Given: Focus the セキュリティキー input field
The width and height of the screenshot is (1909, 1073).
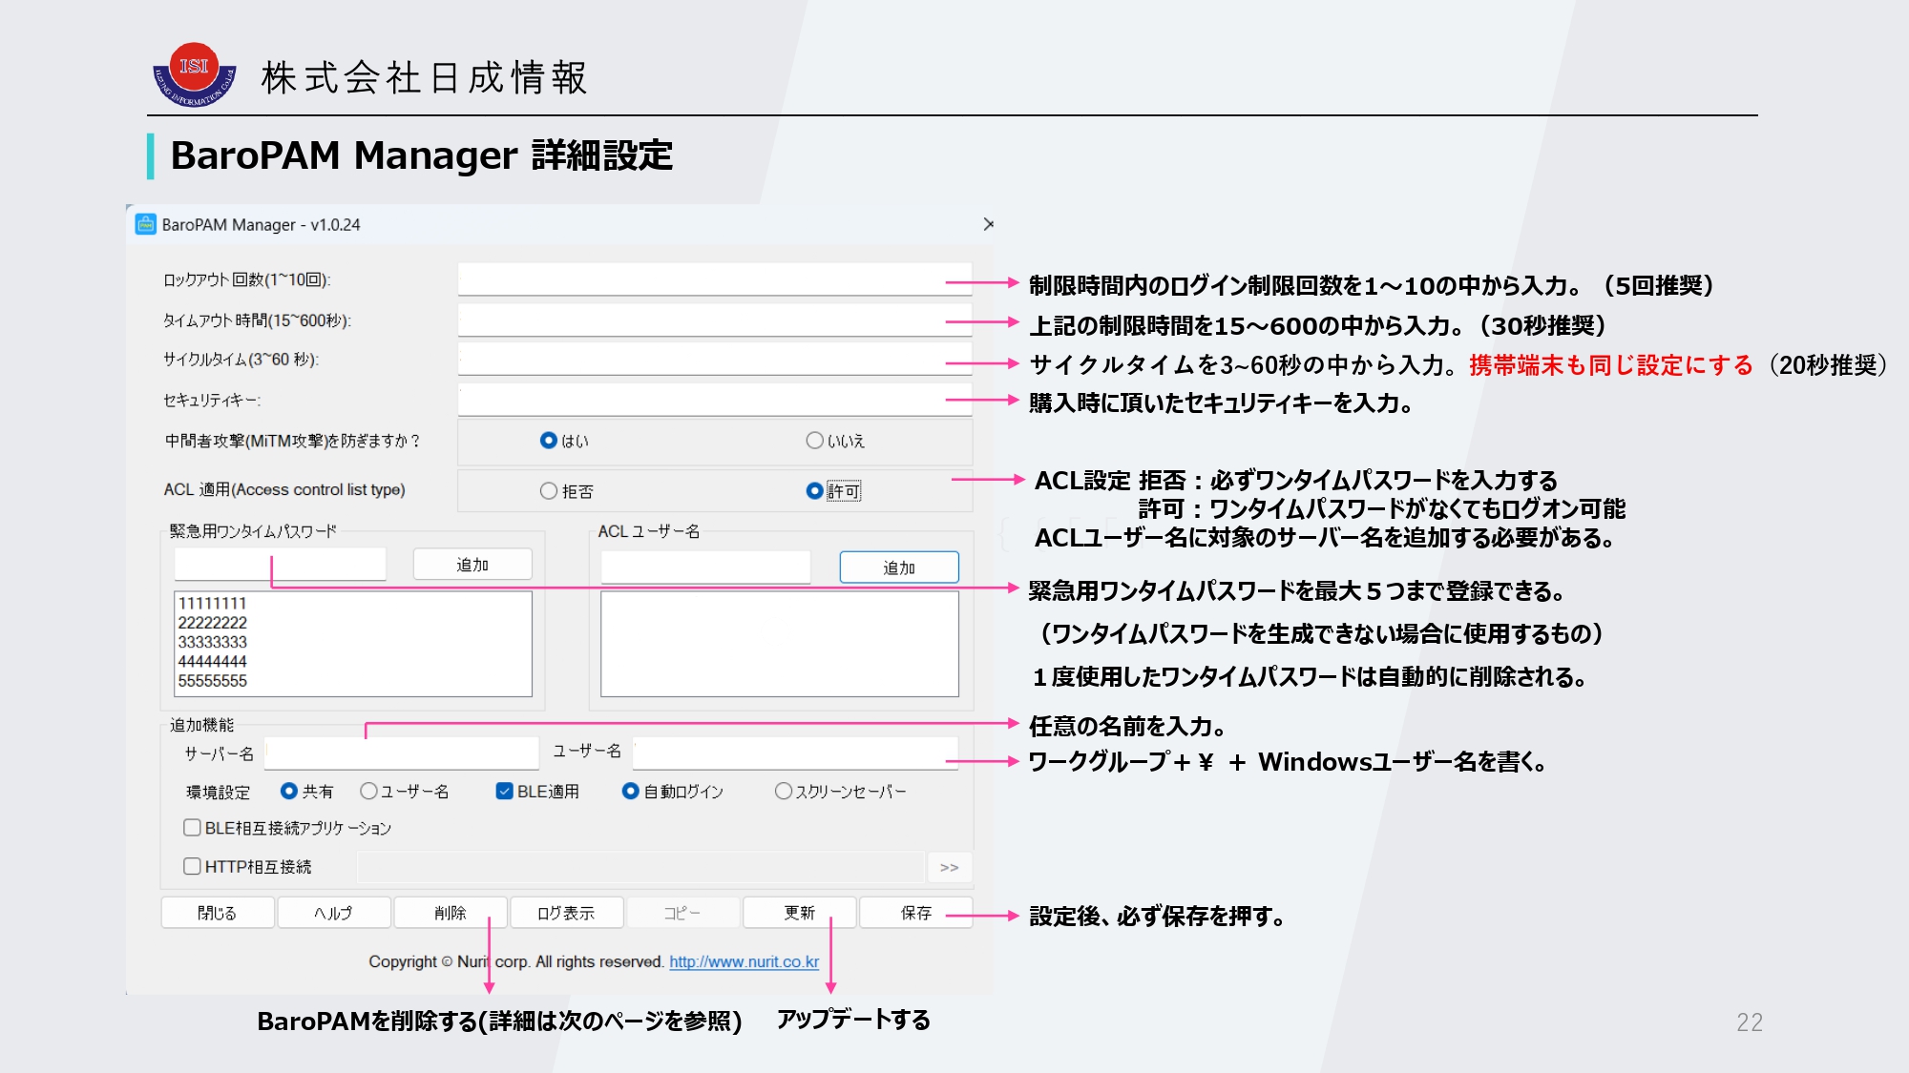Looking at the screenshot, I should coord(715,400).
